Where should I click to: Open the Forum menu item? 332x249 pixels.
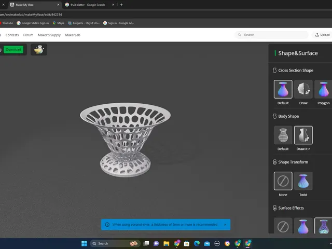28,35
